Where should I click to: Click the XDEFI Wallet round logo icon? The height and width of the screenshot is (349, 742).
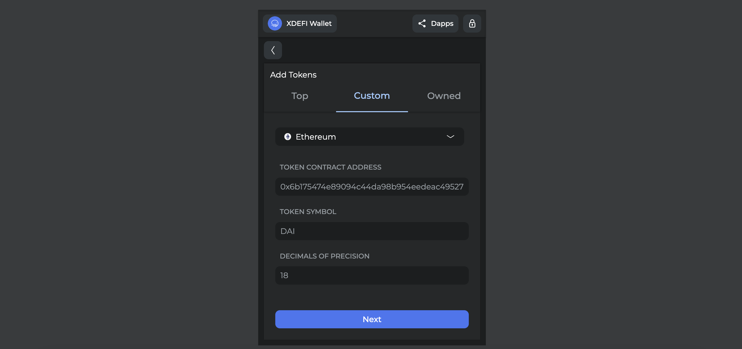click(274, 23)
